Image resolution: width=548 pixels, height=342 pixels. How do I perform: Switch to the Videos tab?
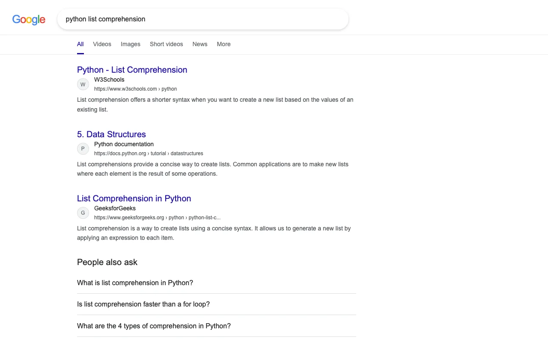(x=102, y=44)
